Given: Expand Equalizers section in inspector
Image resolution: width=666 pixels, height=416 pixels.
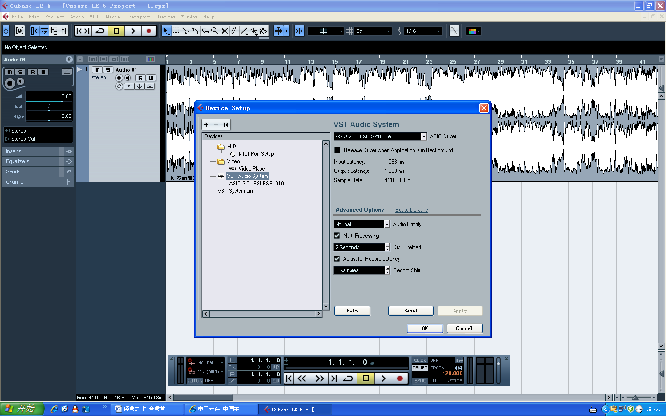Looking at the screenshot, I should point(38,162).
